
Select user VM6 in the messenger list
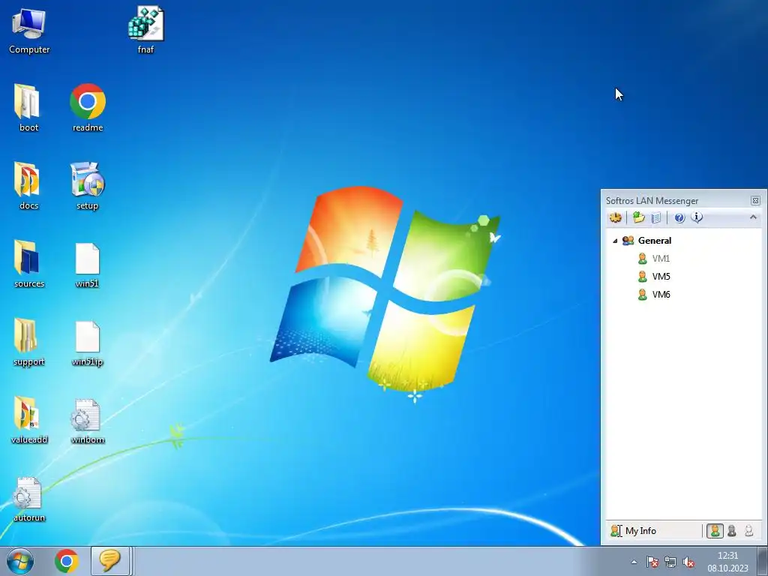pyautogui.click(x=661, y=294)
